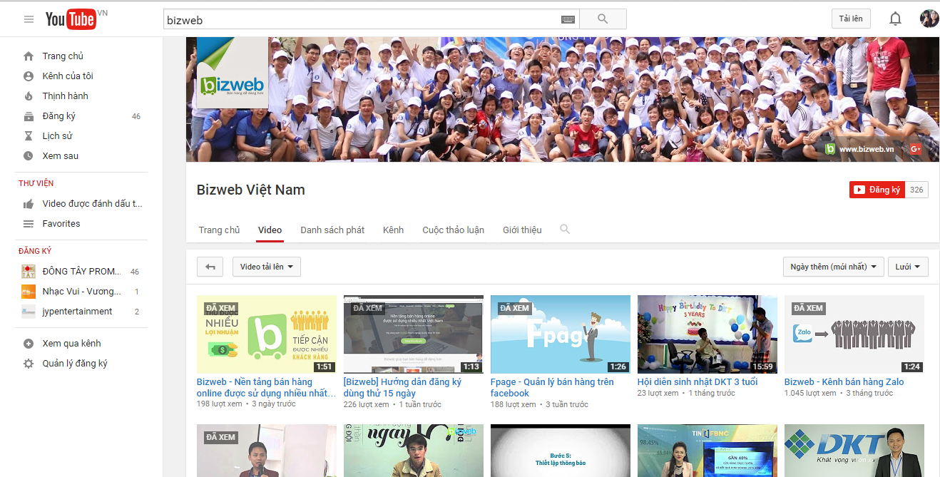The height and width of the screenshot is (477, 940).
Task: Switch to the Danh sách phát tab
Action: [332, 230]
